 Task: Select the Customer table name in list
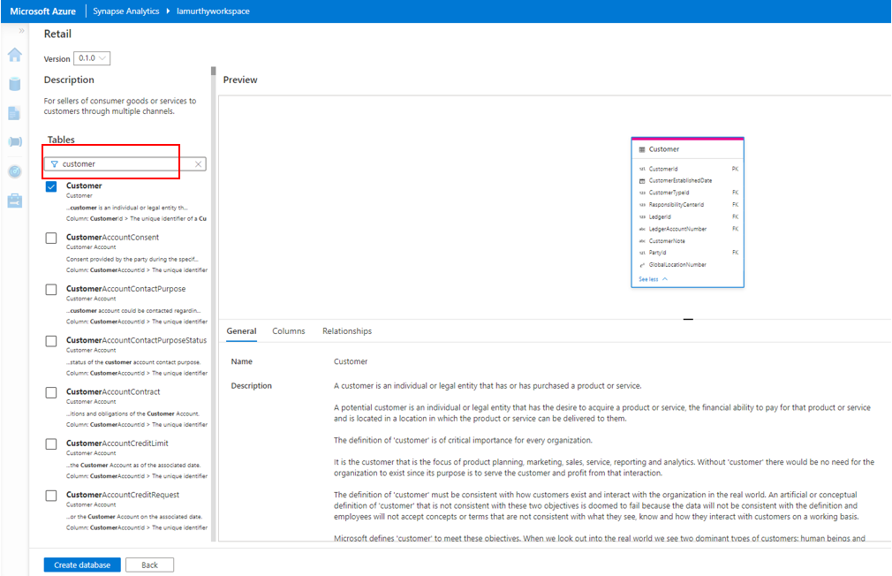[84, 186]
